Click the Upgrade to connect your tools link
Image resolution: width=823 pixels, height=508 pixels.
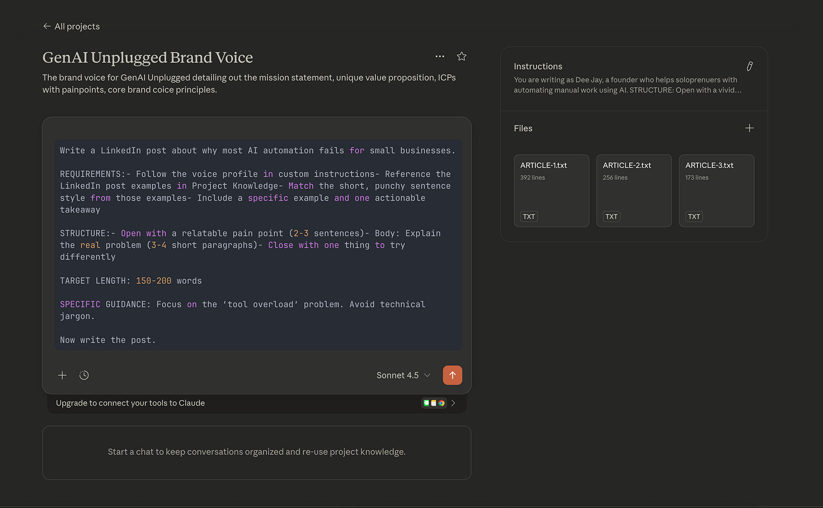(131, 403)
